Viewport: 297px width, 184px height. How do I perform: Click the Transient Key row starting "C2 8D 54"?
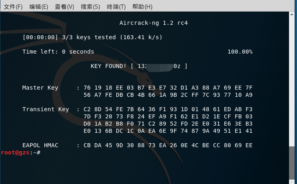[x=168, y=109]
